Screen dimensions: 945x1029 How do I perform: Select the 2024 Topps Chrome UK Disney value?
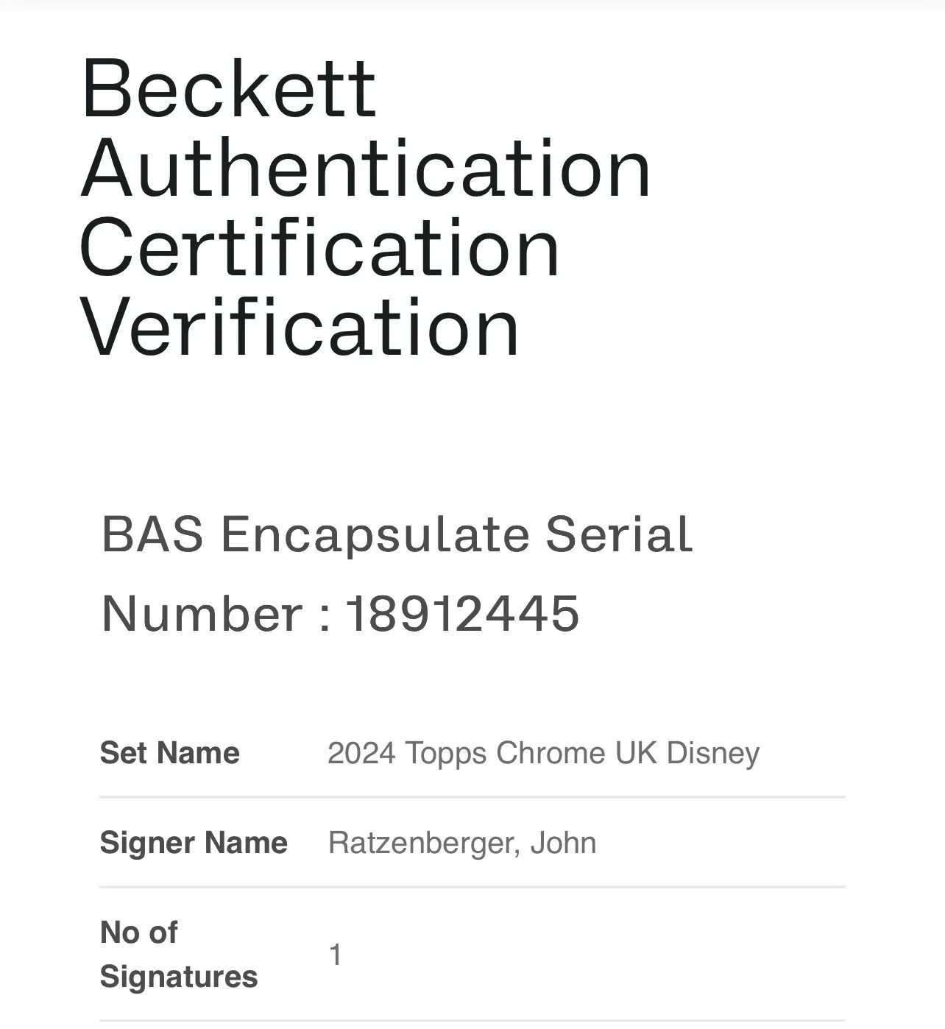(544, 754)
